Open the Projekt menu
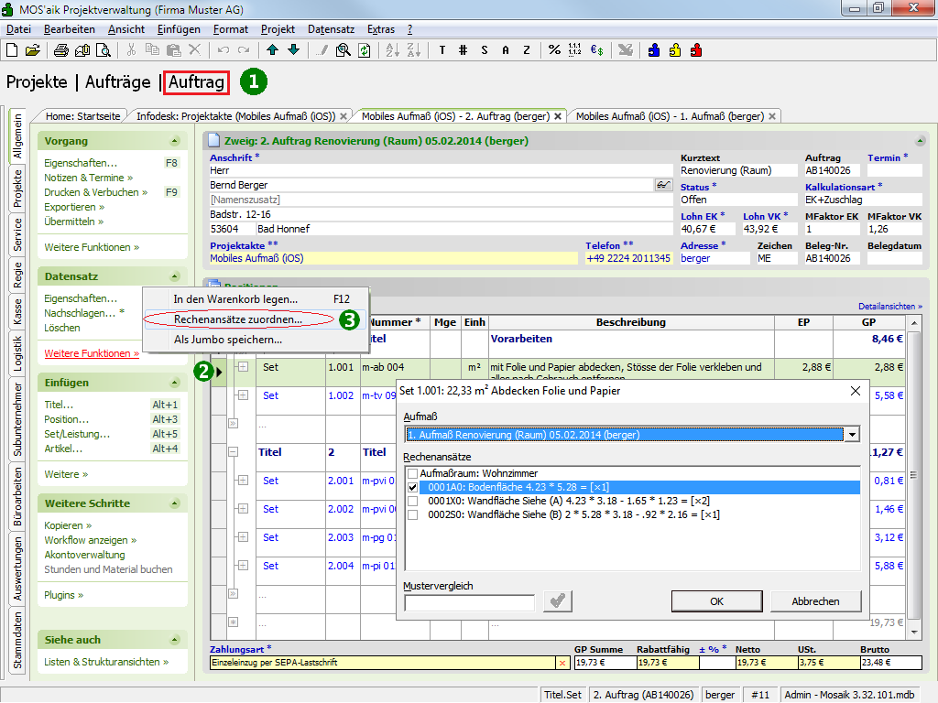Image resolution: width=938 pixels, height=703 pixels. (278, 29)
